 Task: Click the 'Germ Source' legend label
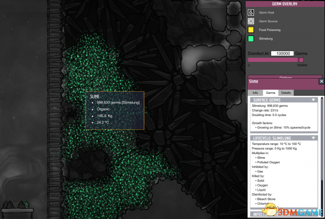tap(268, 21)
